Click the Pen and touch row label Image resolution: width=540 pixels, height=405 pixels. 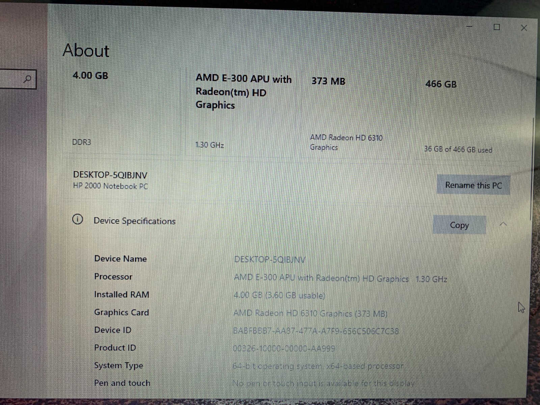122,383
